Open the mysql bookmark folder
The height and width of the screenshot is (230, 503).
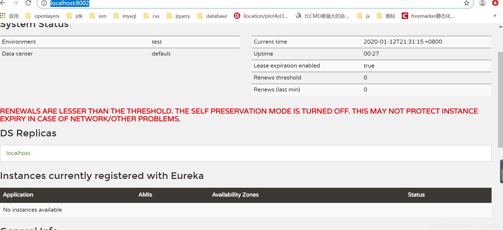pyautogui.click(x=125, y=16)
